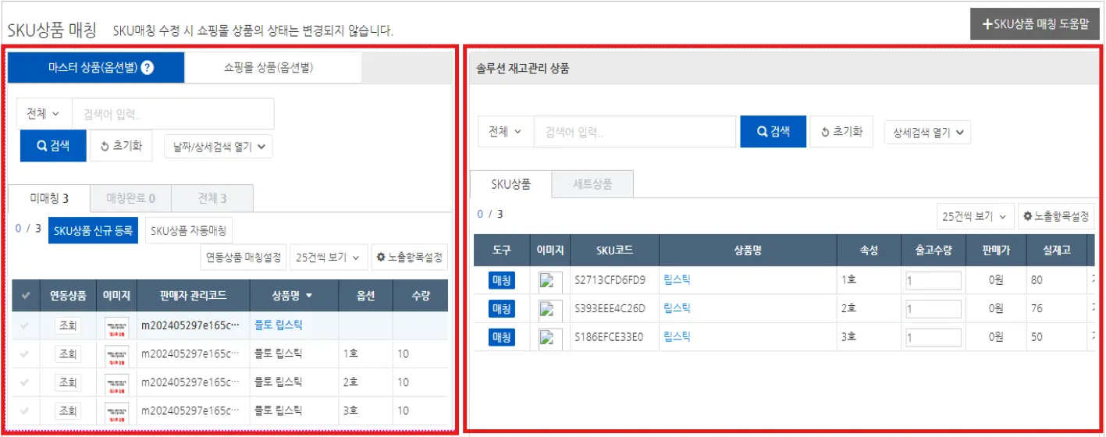Click 매칭 button for SKU S2713CFD6FD9

(x=501, y=279)
